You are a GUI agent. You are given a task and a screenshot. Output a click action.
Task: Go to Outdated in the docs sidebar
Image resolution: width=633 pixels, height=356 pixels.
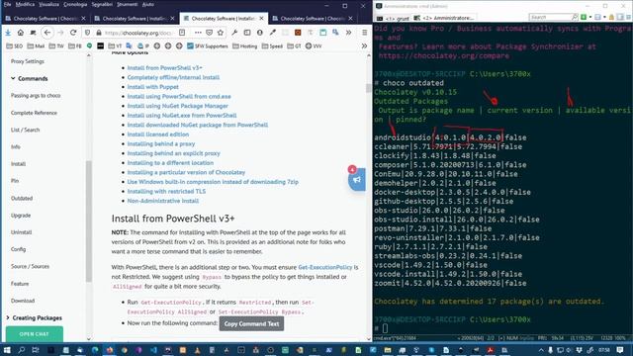22,198
